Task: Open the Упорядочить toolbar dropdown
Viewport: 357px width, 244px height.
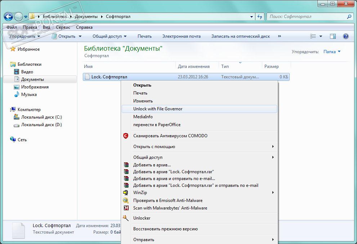Action: click(x=24, y=36)
